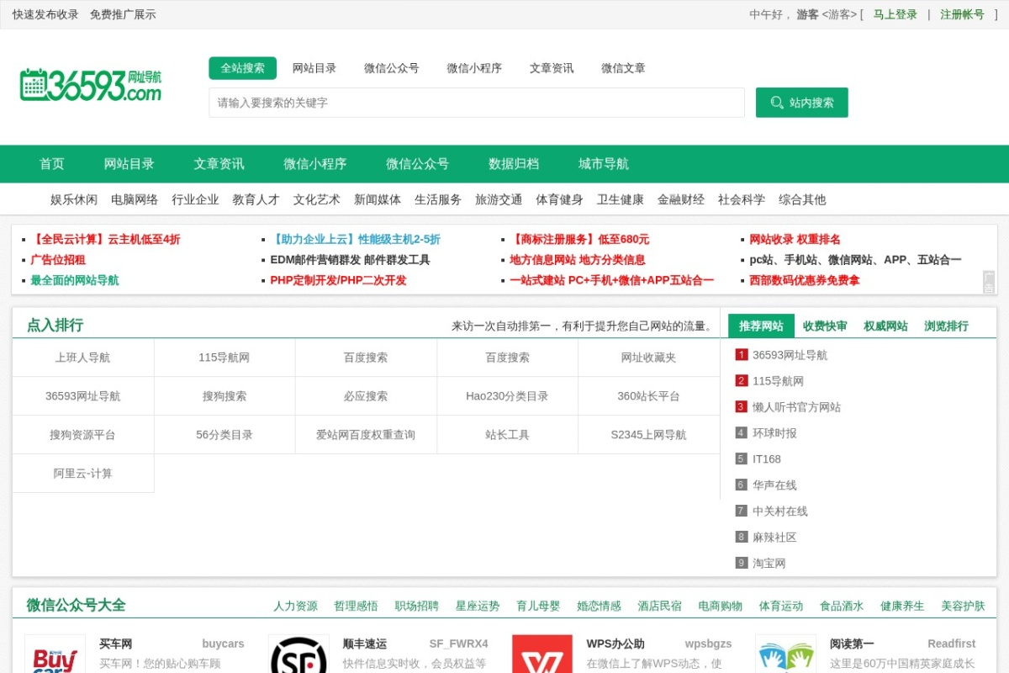Open 电商购物 WeChat category
The width and height of the screenshot is (1009, 673).
coord(721,606)
